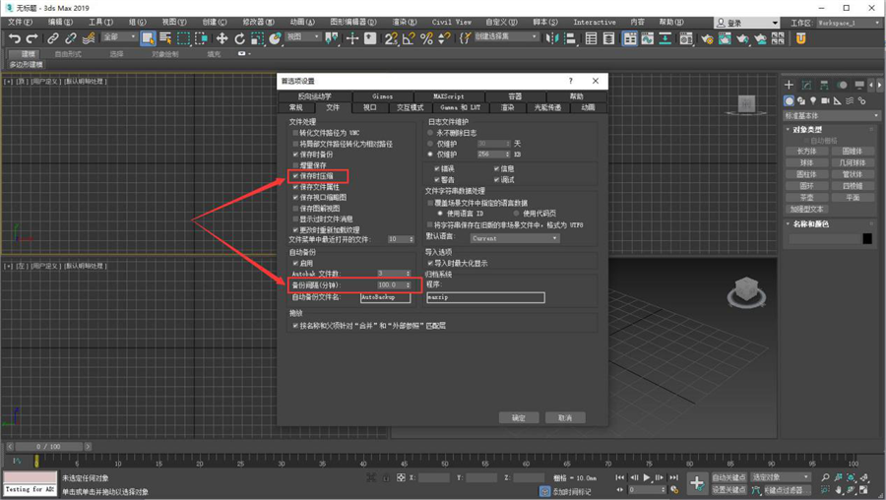Toggle 保存视口缩略图 checkbox

click(295, 197)
